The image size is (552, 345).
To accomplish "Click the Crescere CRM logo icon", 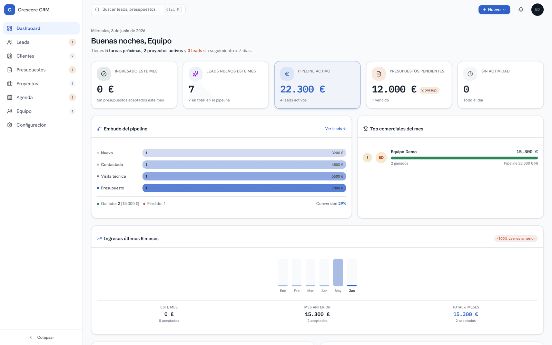I will click(x=10, y=10).
